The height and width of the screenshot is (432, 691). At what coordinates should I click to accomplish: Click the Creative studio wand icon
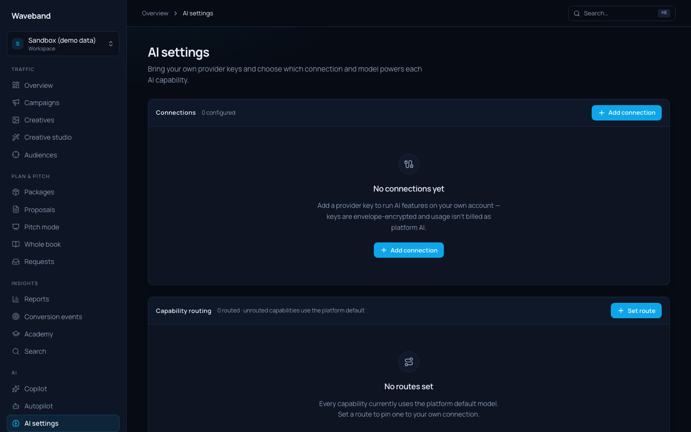(x=16, y=137)
